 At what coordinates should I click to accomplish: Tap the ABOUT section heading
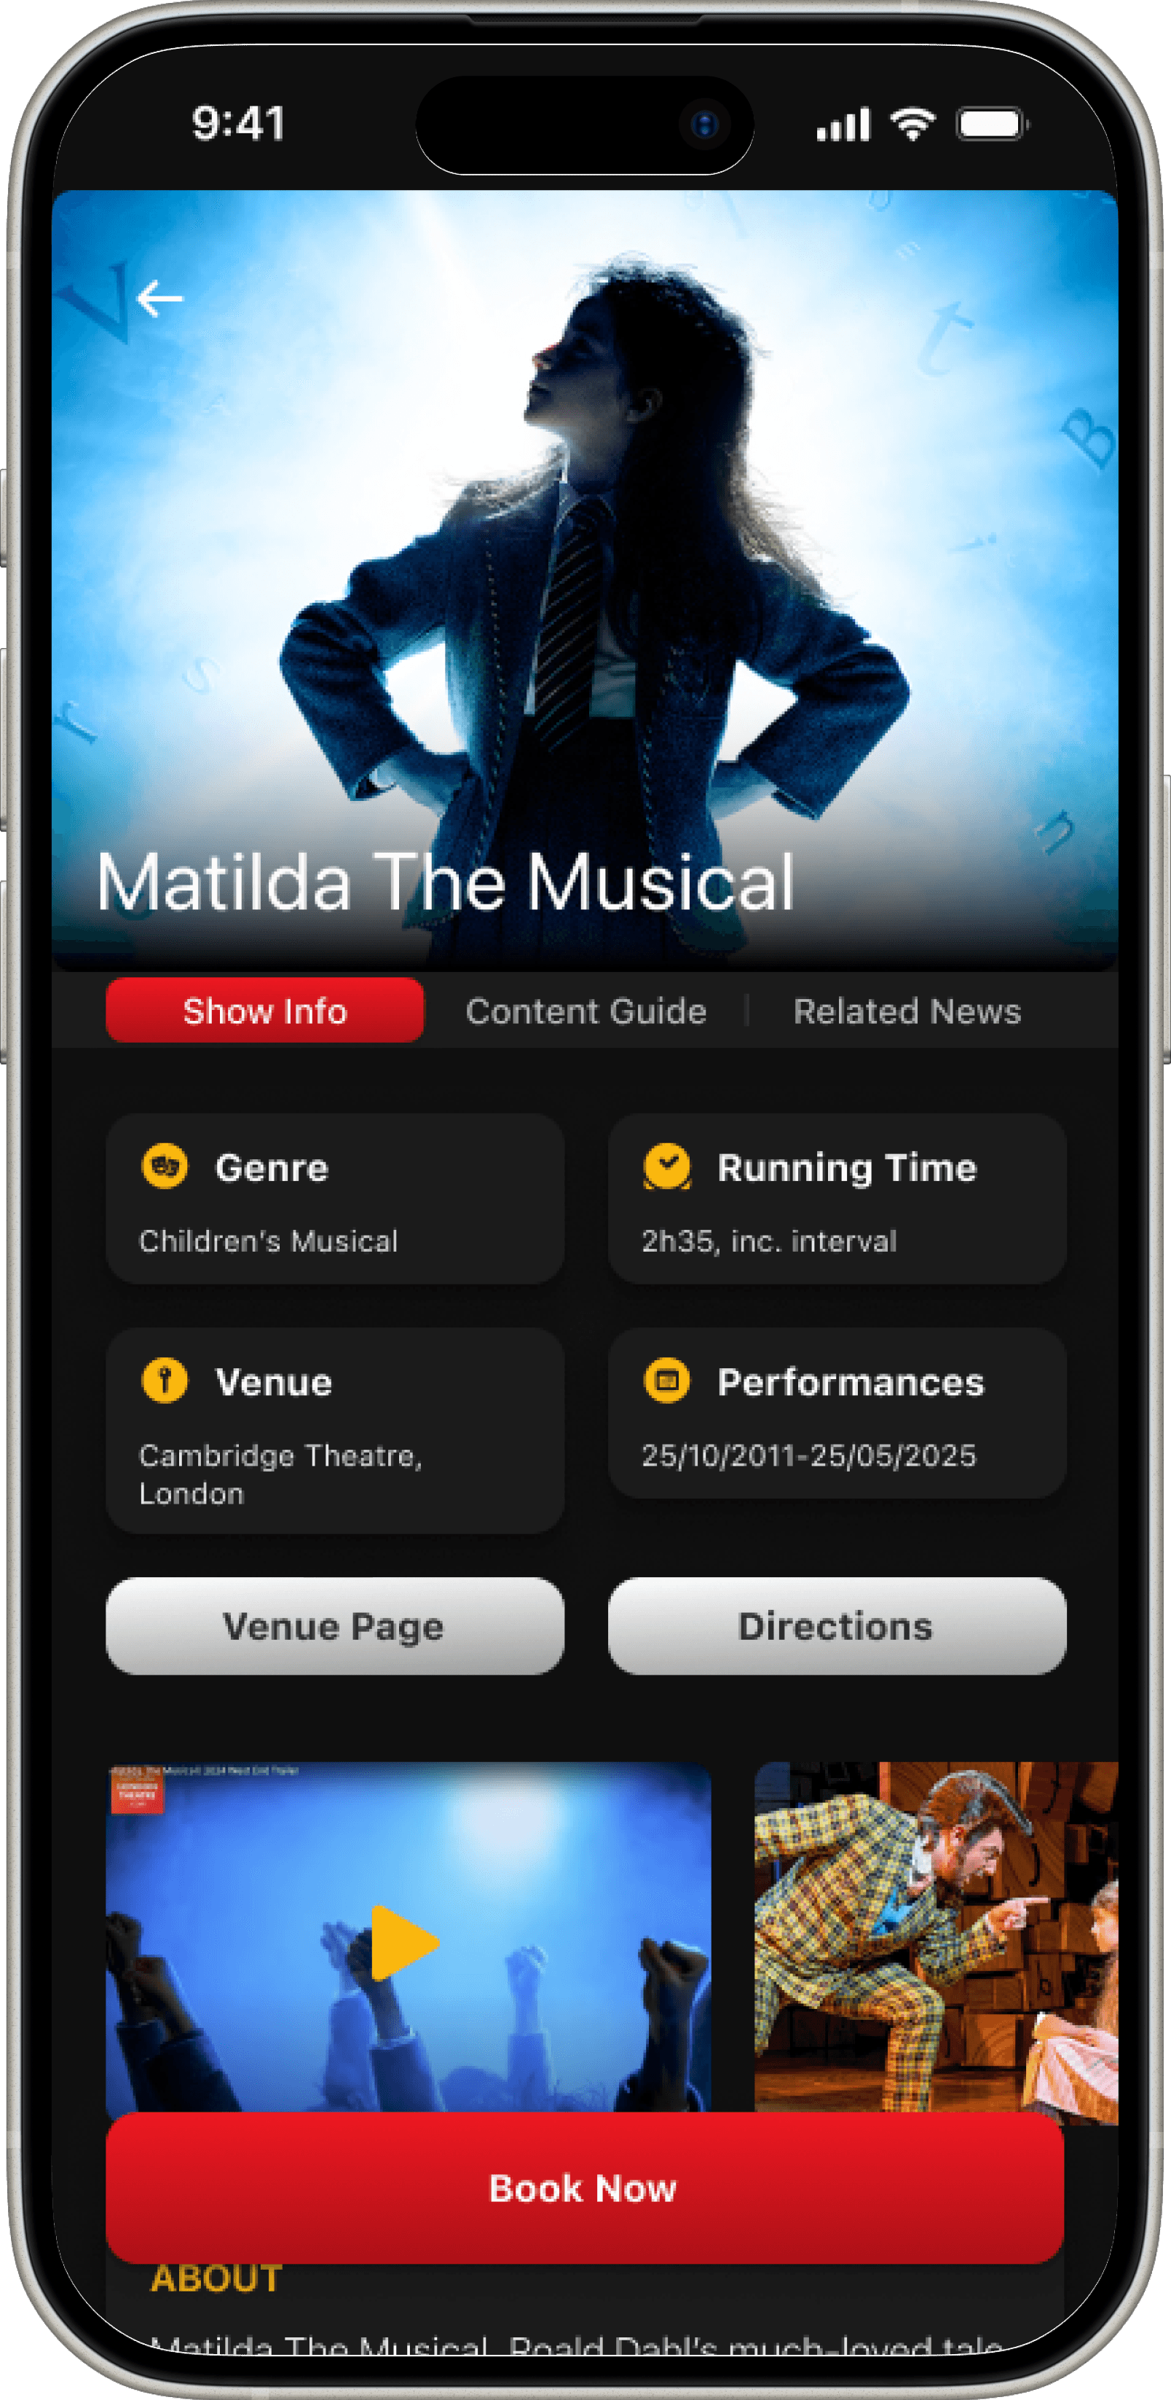216,2279
